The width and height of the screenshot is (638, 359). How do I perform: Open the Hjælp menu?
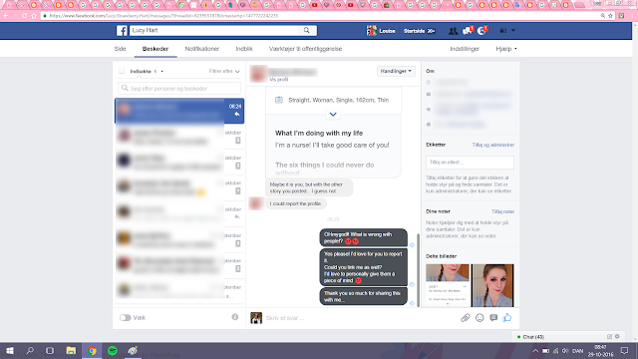(506, 49)
